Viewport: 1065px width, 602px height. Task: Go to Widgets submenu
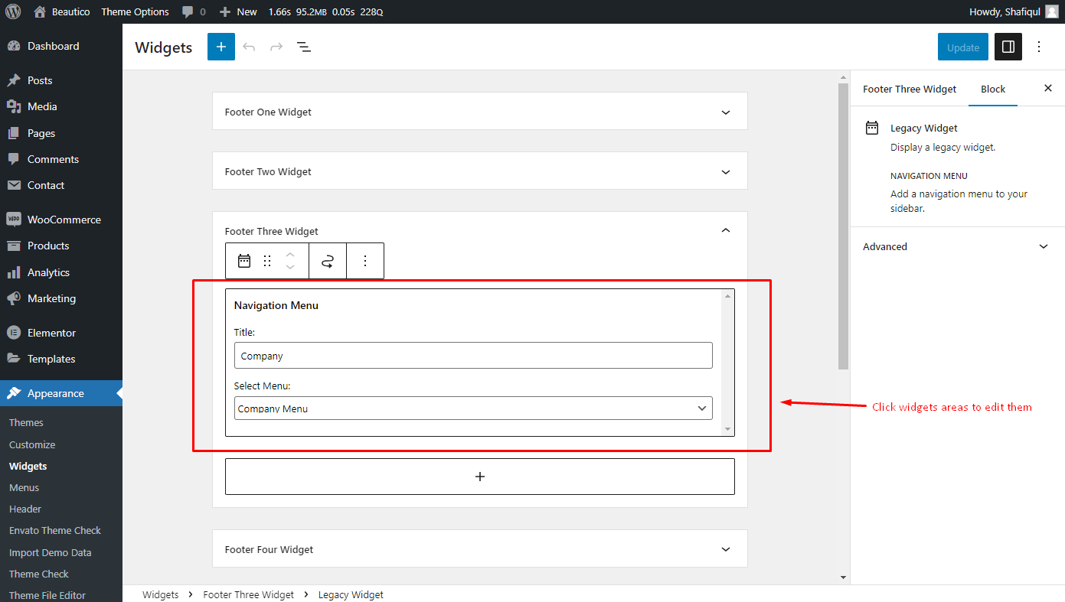(x=28, y=466)
